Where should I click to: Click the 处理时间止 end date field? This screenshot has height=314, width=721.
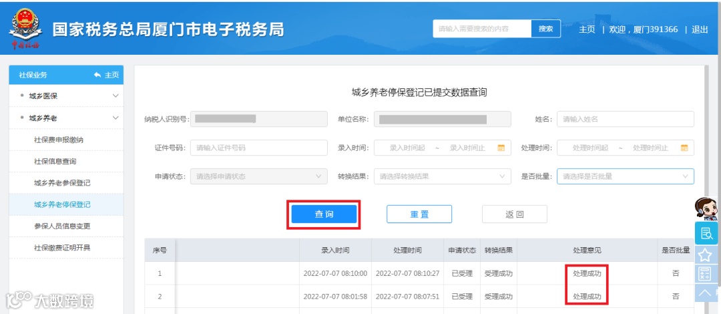650,148
